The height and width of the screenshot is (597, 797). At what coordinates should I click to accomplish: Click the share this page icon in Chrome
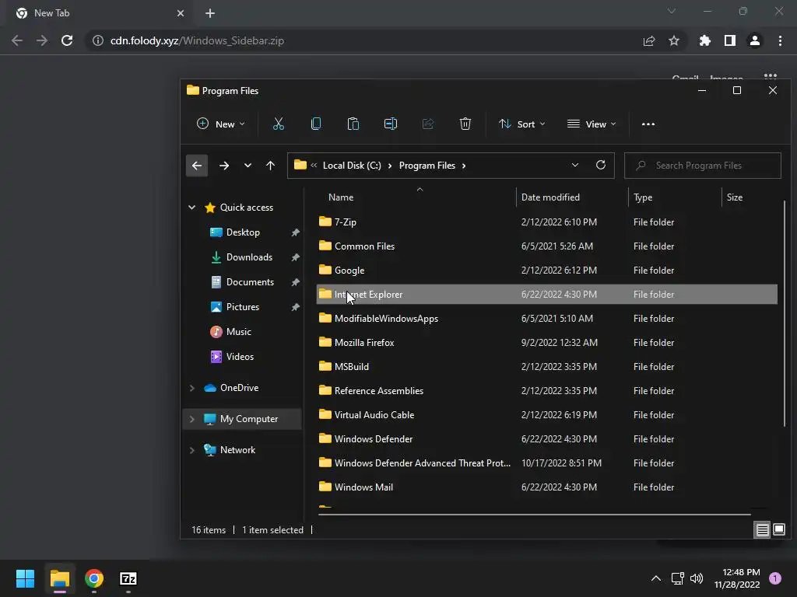point(649,40)
